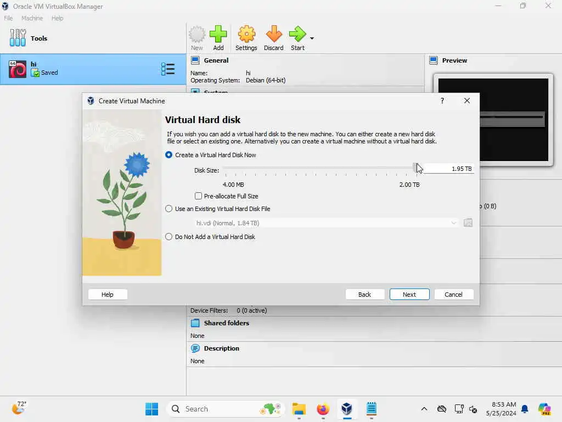The height and width of the screenshot is (422, 562).
Task: Select the hi Debian VM icon
Action: (18, 69)
